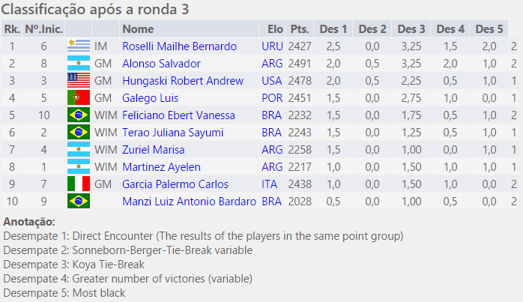The image size is (523, 302).
Task: Click the Brazil flag in Feliciano Ebert Vanessa's row
Action: (x=78, y=115)
